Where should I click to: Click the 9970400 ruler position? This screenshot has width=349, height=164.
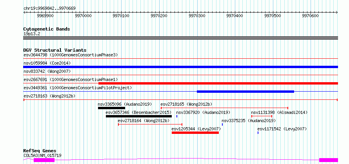[235, 16]
